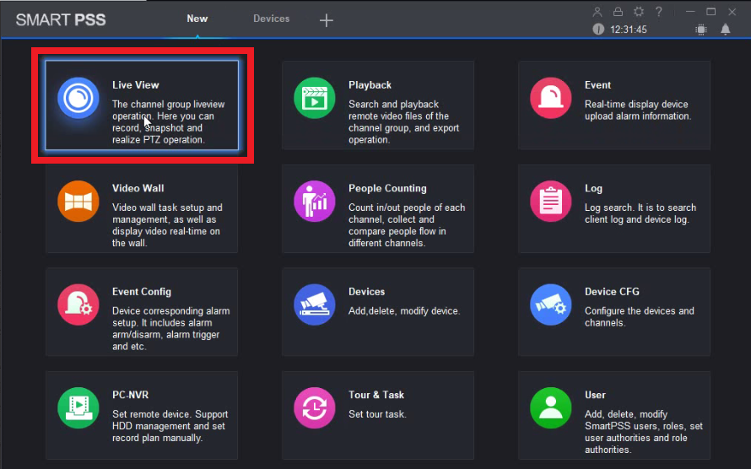Click the Event Config alarm gear icon
This screenshot has width=751, height=469.
pos(78,305)
